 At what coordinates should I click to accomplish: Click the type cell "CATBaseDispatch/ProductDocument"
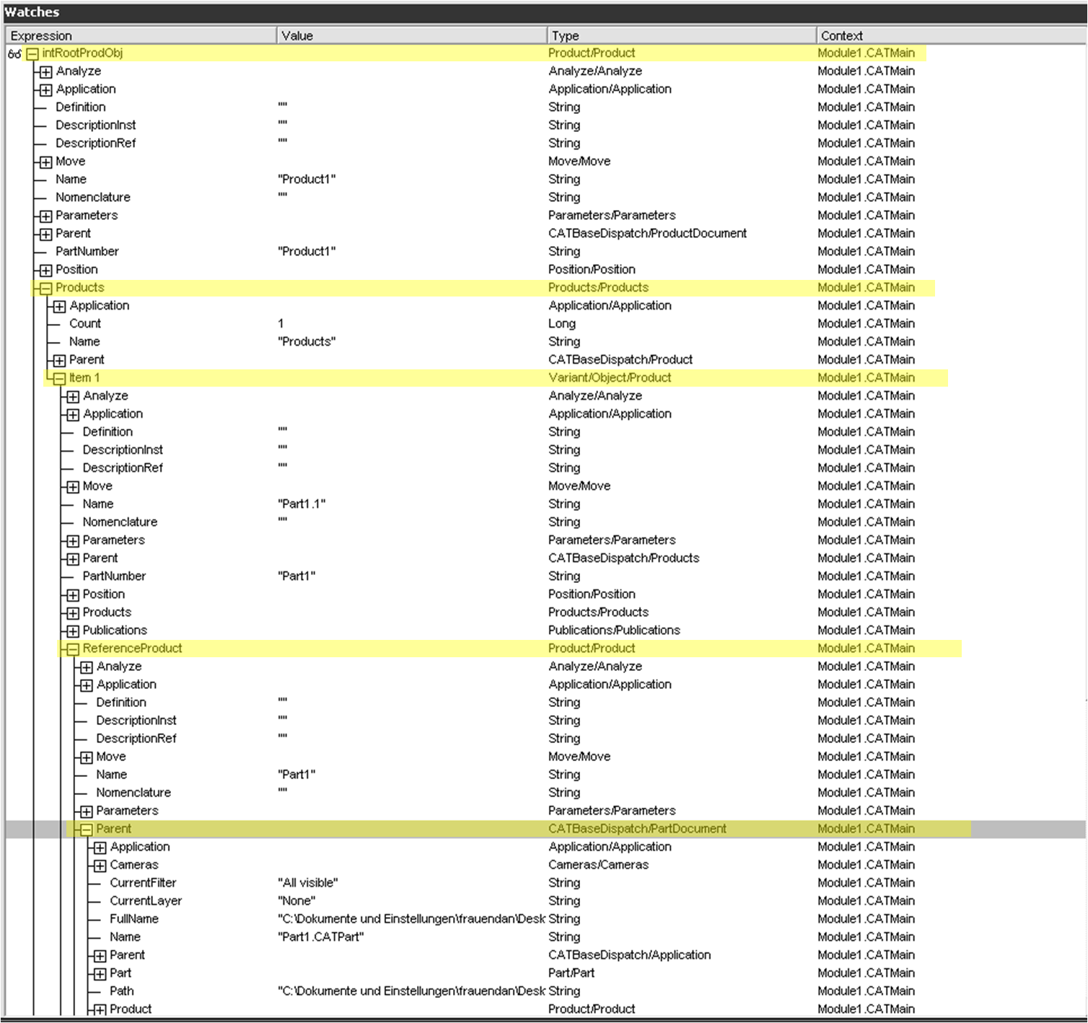tap(647, 233)
